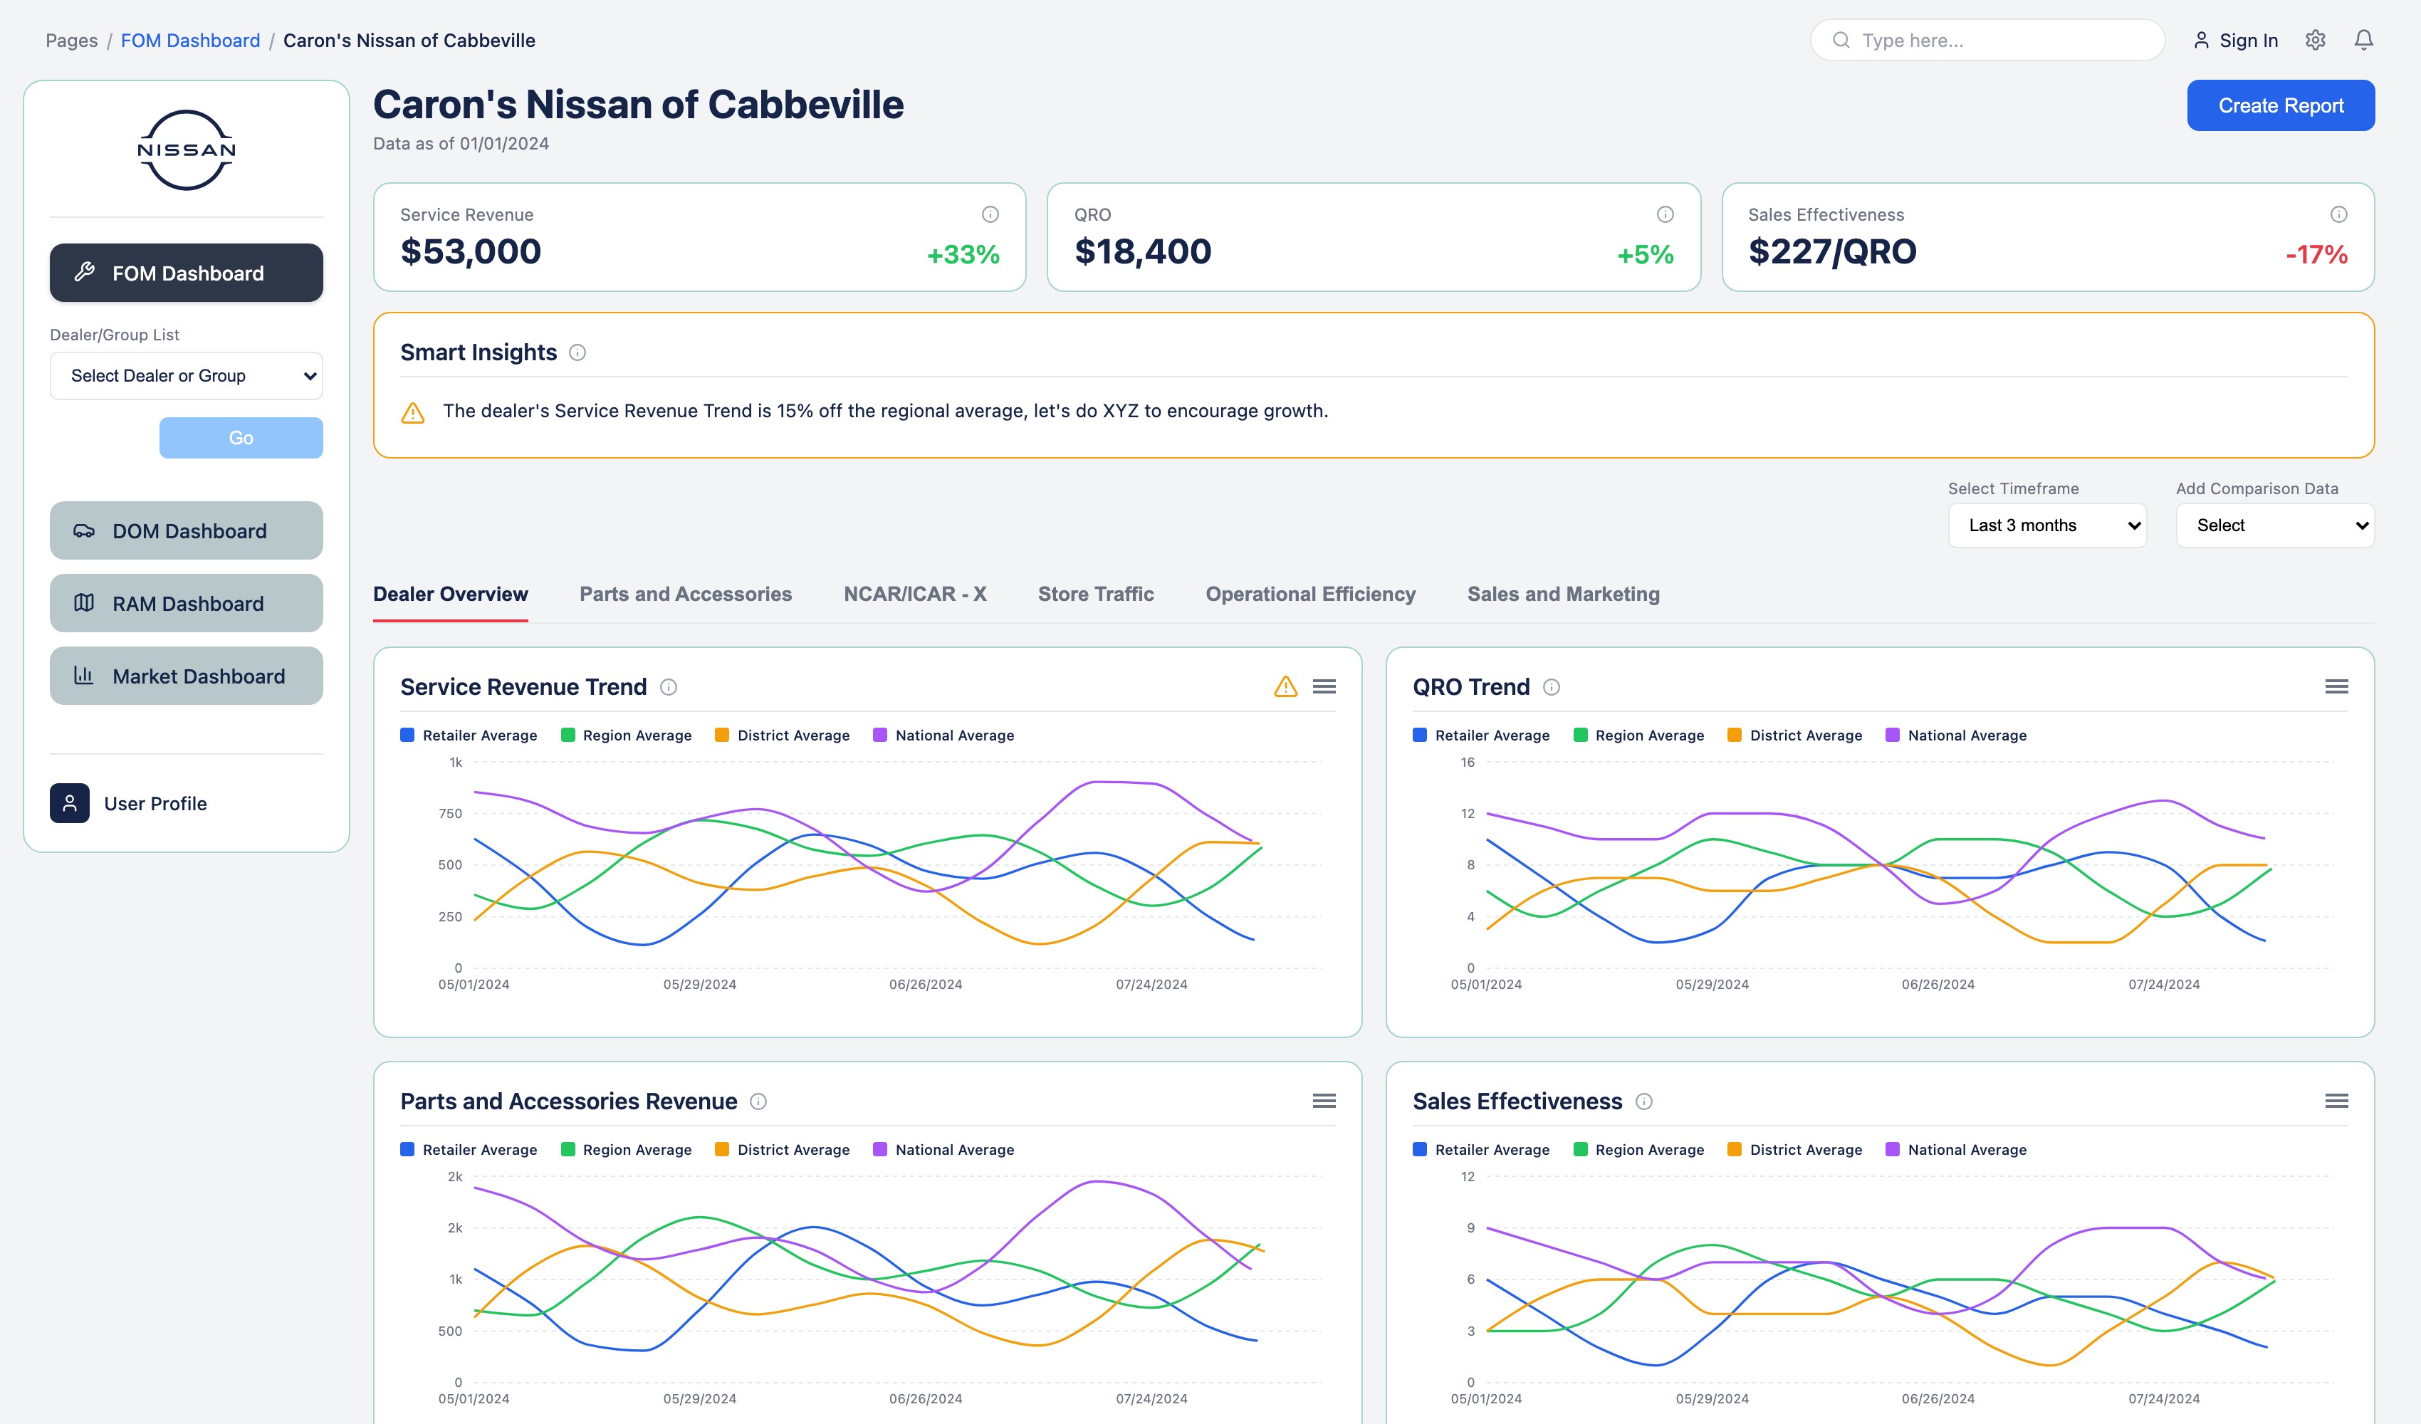Toggle Region Average in QRO Trend legend

point(1639,735)
